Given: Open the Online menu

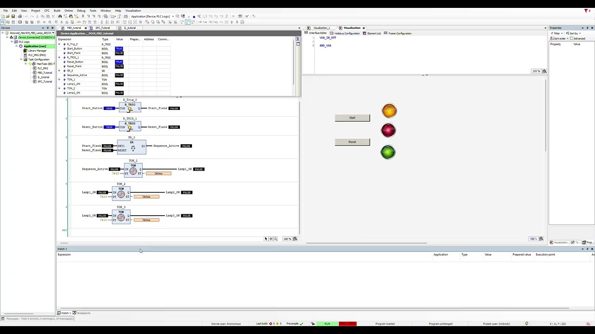Looking at the screenshot, I should tap(68, 11).
